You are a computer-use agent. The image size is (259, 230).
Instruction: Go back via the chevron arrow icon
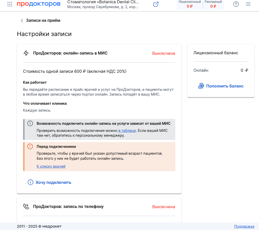22,21
